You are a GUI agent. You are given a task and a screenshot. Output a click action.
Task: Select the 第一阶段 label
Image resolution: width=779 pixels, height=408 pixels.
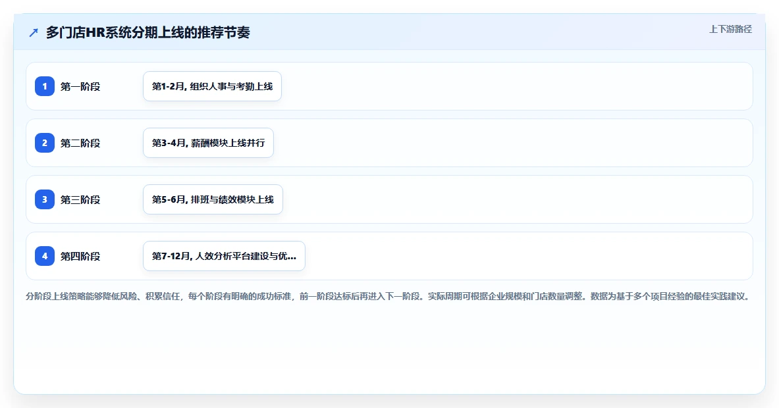tap(80, 86)
